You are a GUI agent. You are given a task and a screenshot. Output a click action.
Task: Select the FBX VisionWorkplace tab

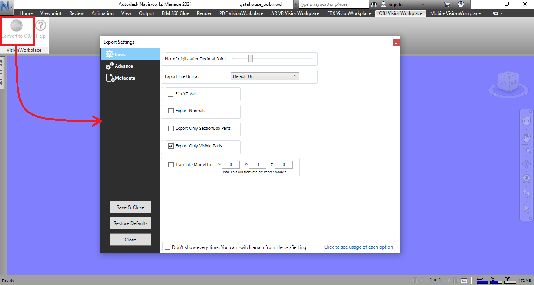click(349, 13)
